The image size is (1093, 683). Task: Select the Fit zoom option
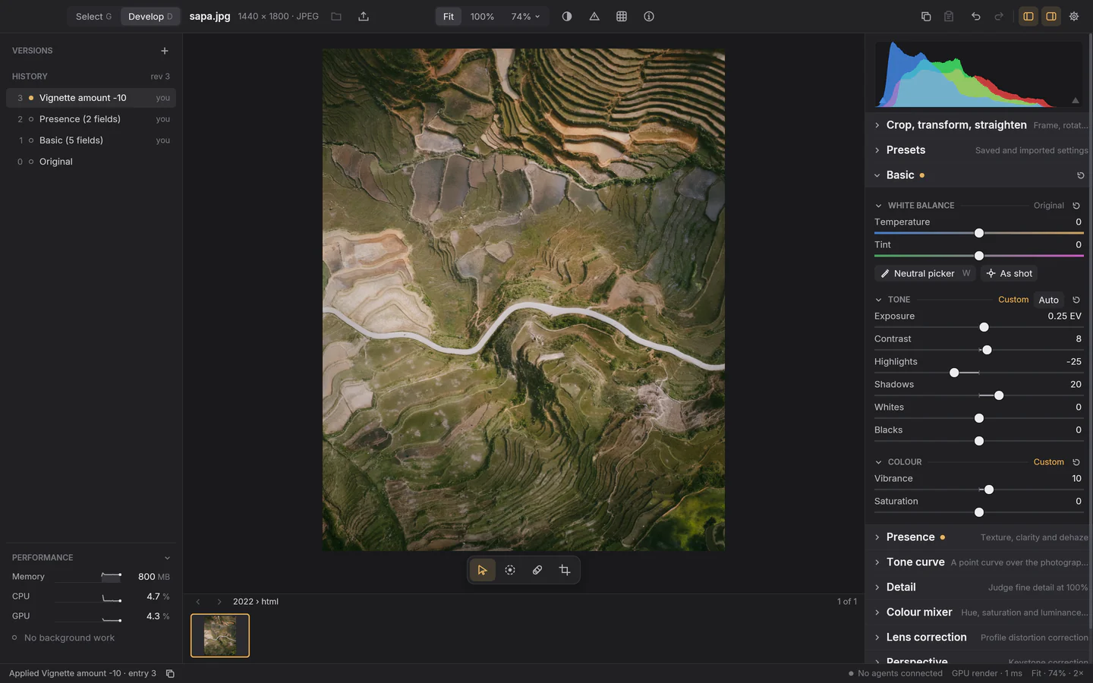[x=449, y=16]
